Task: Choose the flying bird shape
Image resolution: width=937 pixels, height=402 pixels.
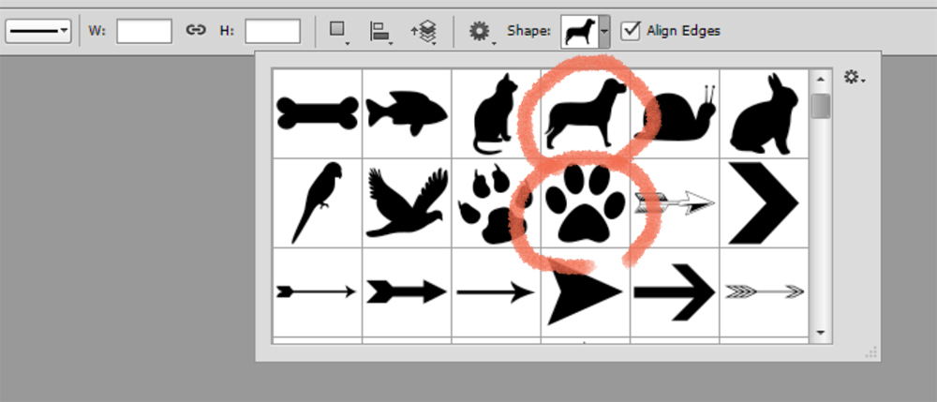Action: tap(407, 203)
